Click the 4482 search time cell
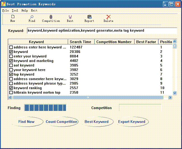Image resolution: width=182 pixels, height=149 pixels. click(x=74, y=61)
